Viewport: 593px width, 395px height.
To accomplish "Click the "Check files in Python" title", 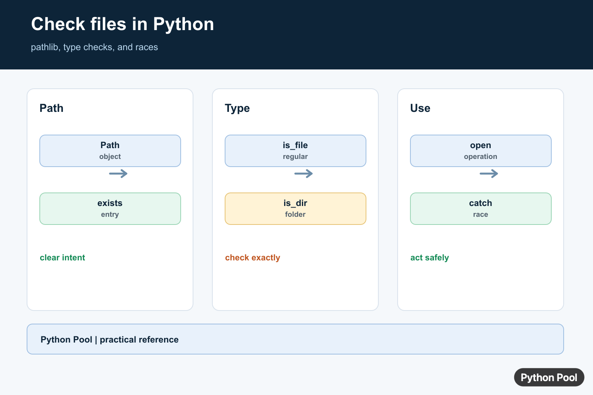I will tap(122, 24).
